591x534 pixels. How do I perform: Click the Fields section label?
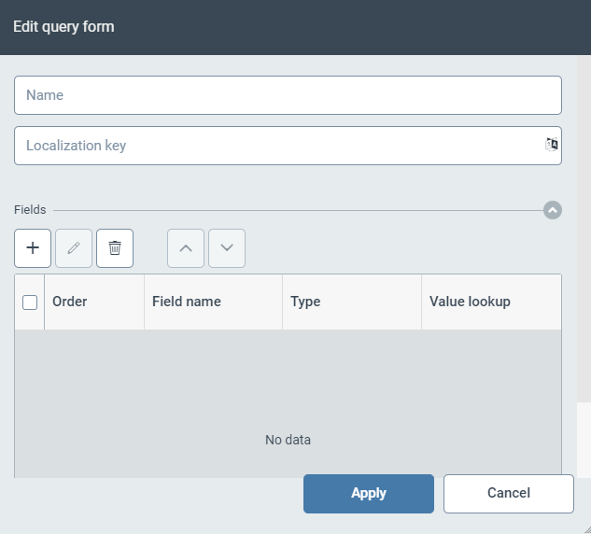click(30, 210)
